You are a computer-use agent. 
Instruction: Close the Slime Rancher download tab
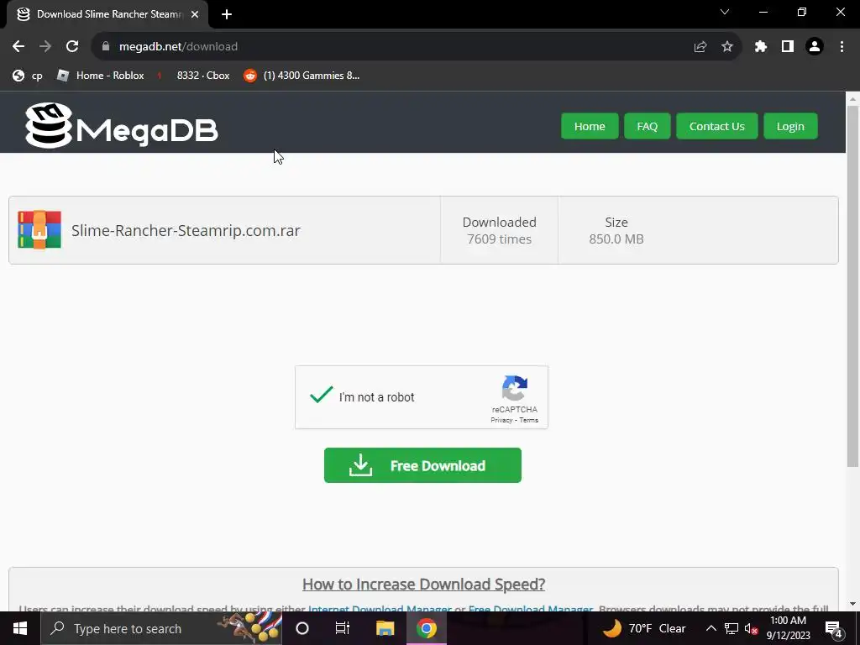pos(195,14)
